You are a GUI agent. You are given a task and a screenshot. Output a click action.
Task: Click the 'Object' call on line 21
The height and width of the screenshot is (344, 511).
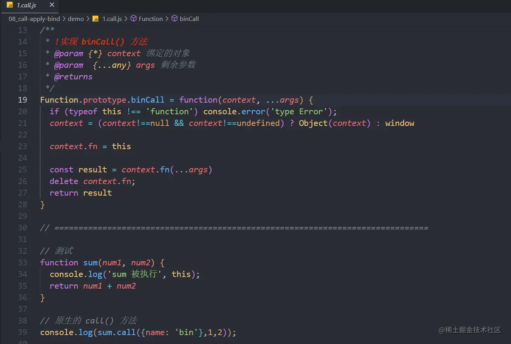tap(313, 123)
